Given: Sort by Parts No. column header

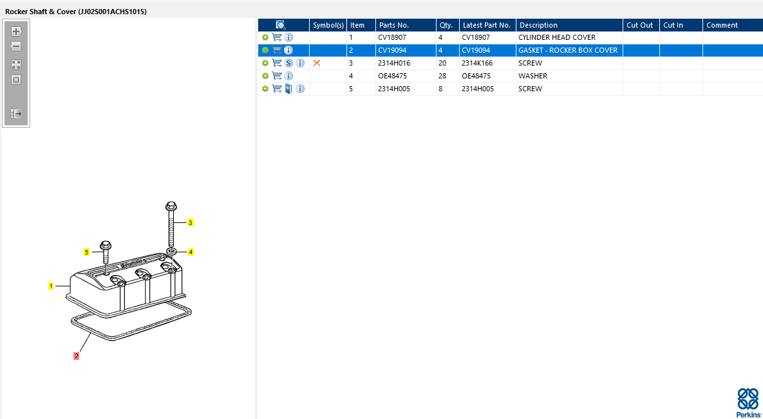Looking at the screenshot, I should (x=406, y=25).
